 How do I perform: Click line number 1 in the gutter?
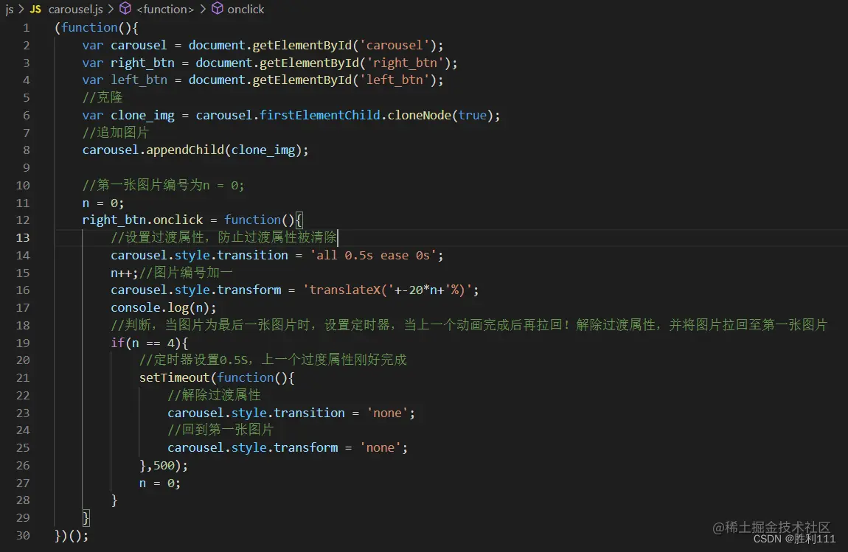pyautogui.click(x=26, y=27)
